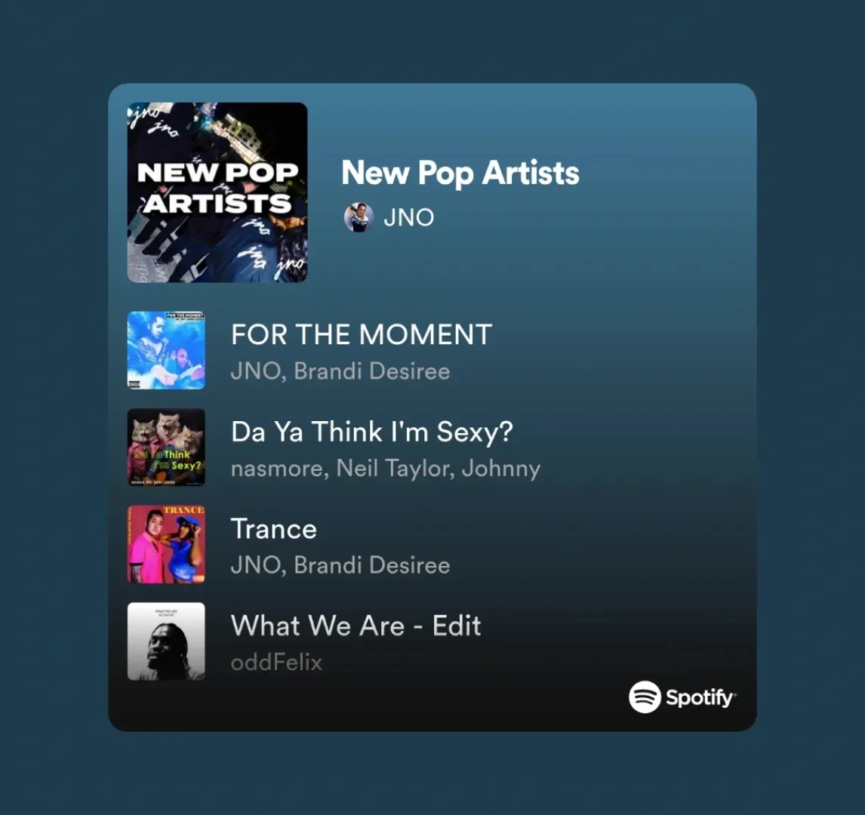865x815 pixels.
Task: Select the JNO creator name
Action: pos(409,217)
